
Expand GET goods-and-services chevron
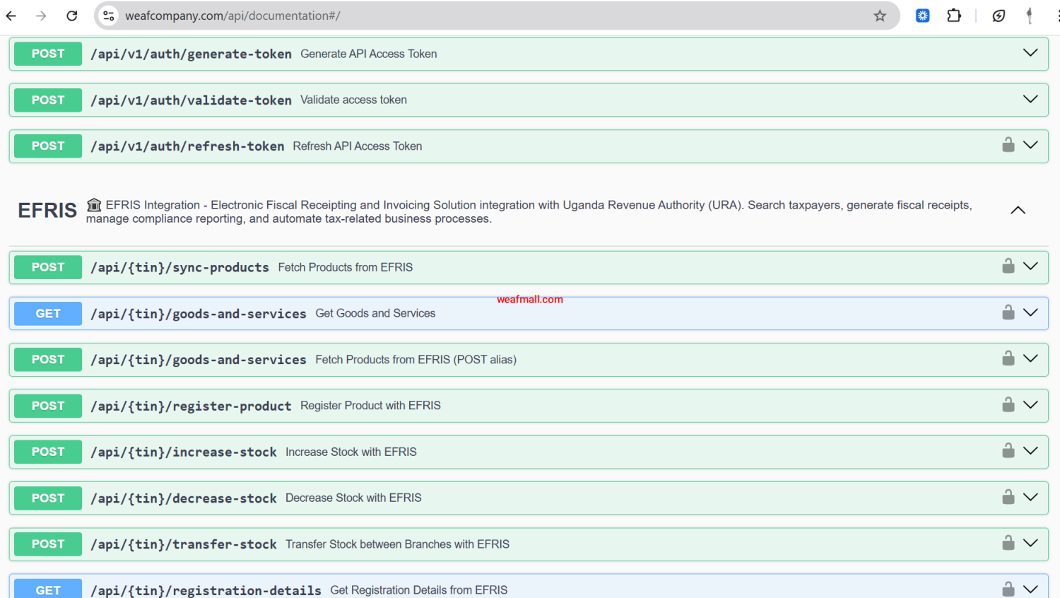1031,312
